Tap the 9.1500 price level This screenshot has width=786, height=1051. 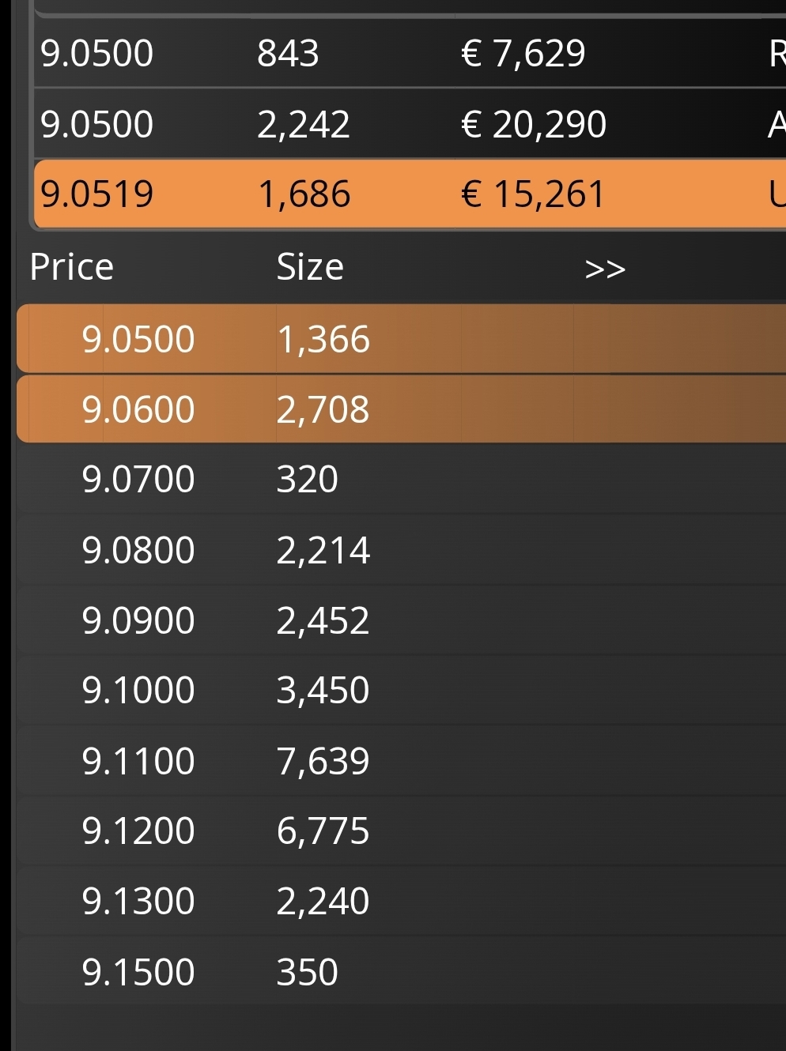pyautogui.click(x=138, y=972)
